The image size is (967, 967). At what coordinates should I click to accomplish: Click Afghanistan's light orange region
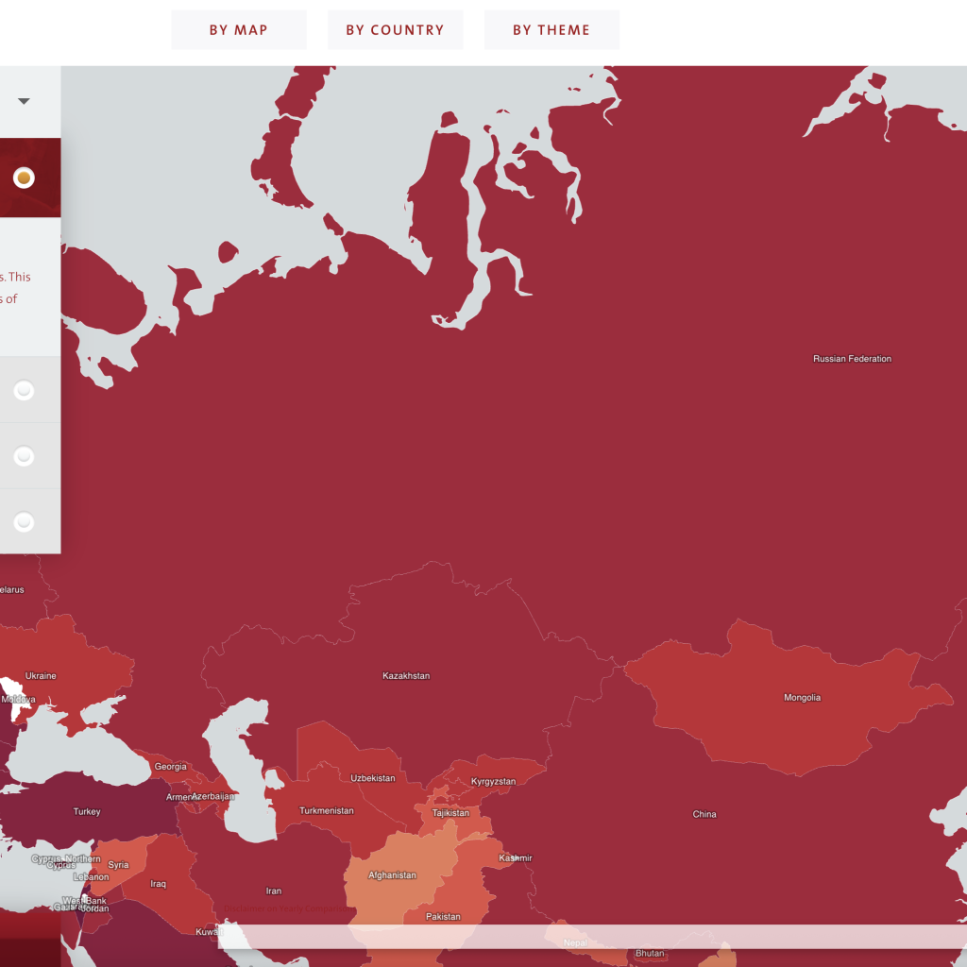(391, 875)
